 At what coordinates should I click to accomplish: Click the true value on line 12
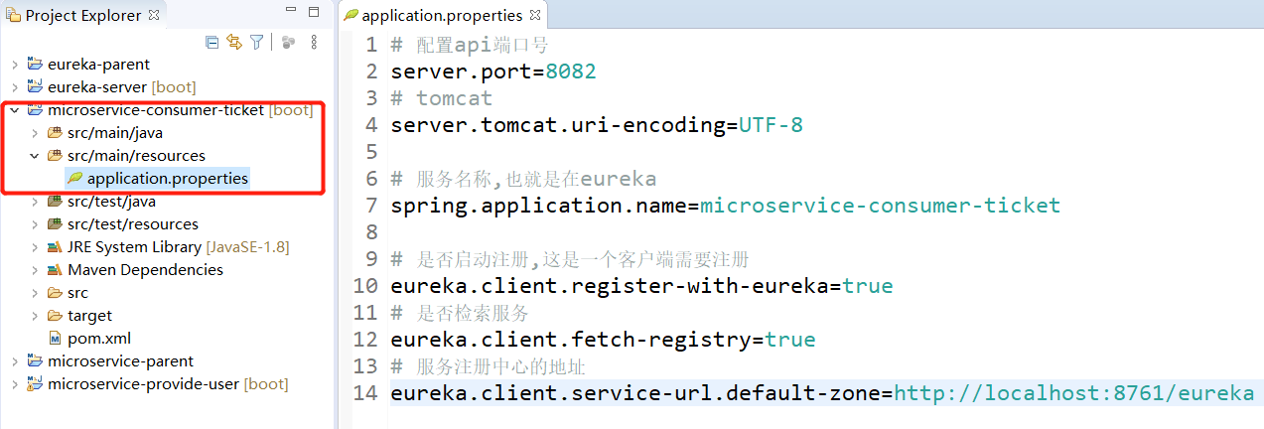(790, 340)
